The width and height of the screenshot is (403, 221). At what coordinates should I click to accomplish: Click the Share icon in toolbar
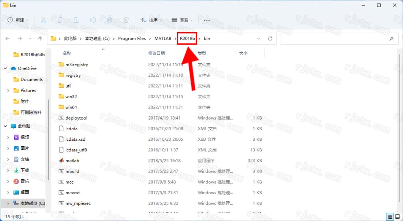click(109, 20)
